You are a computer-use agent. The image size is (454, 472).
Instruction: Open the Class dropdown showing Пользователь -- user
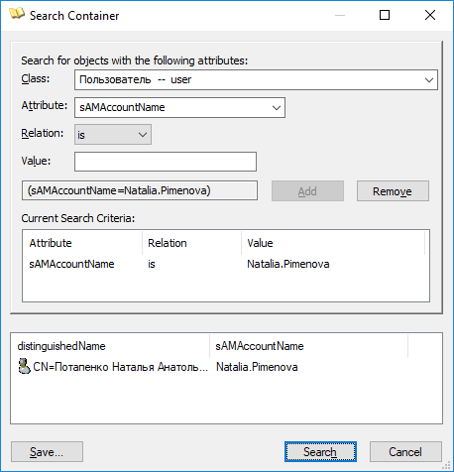click(256, 79)
